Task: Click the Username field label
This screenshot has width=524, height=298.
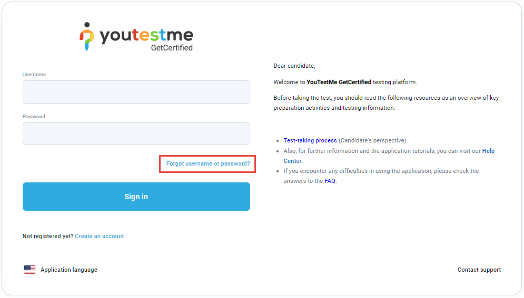Action: click(x=34, y=75)
